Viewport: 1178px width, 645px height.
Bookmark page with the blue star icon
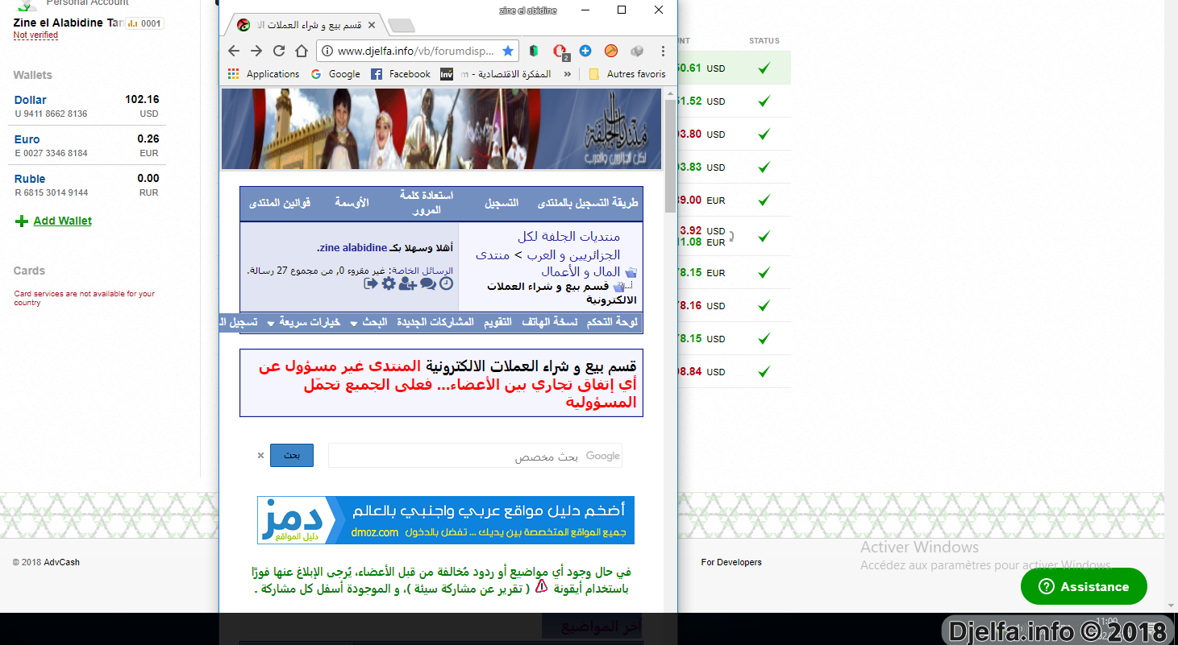(x=508, y=51)
